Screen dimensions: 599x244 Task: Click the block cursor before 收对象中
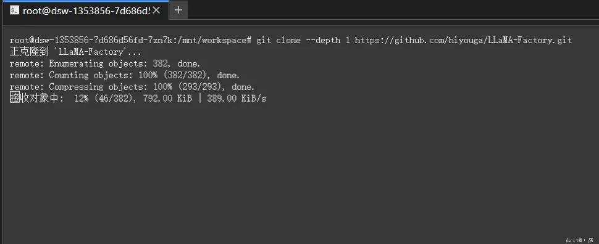(14, 98)
